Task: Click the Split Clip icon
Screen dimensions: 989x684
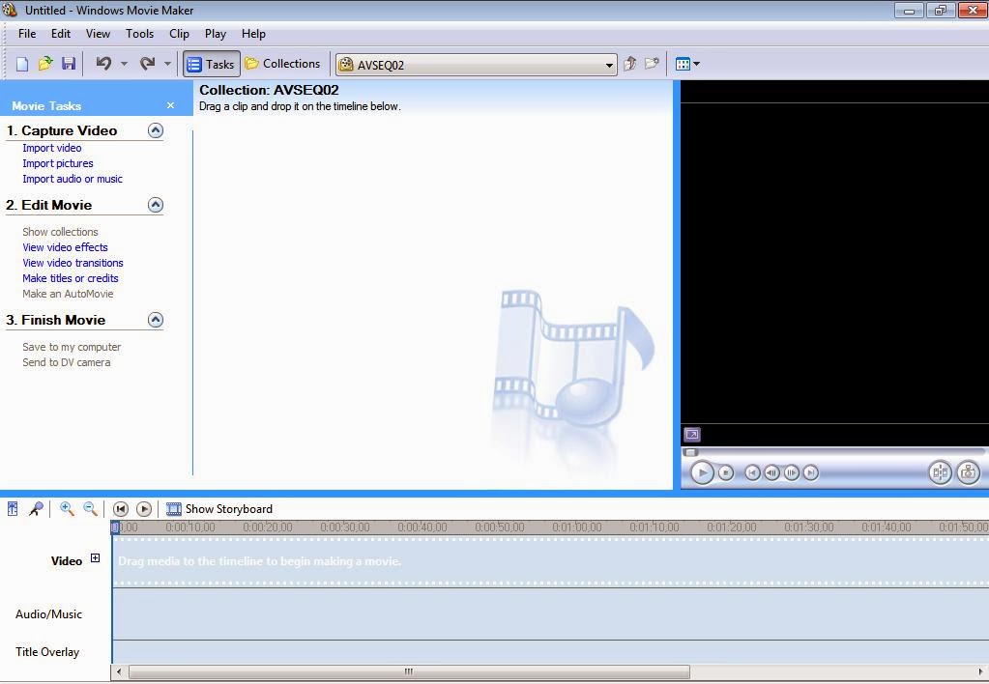Action: [x=940, y=472]
